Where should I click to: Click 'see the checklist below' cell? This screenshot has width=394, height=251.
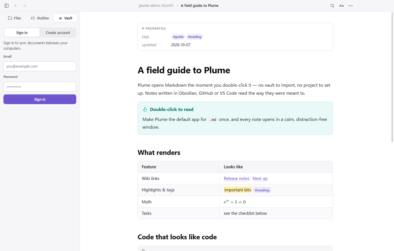tap(276, 213)
